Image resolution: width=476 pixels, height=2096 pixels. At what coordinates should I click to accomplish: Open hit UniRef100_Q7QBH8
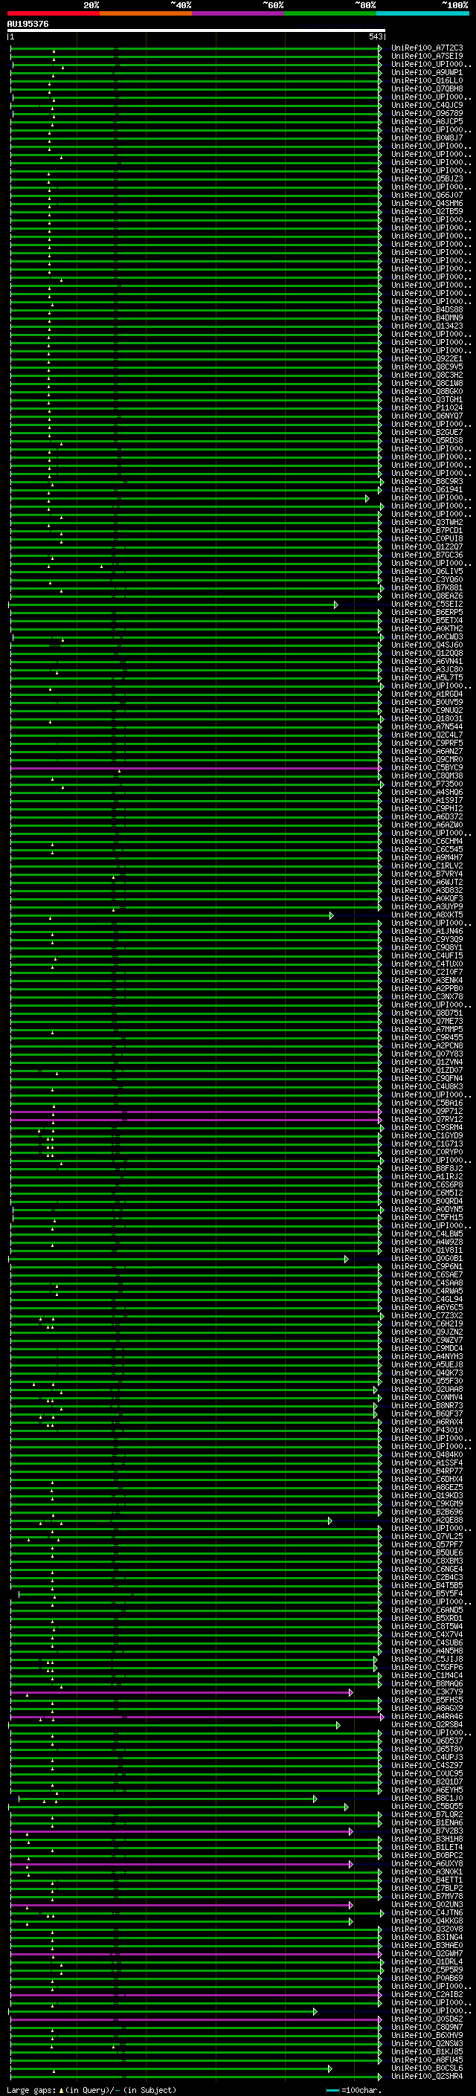(x=427, y=88)
